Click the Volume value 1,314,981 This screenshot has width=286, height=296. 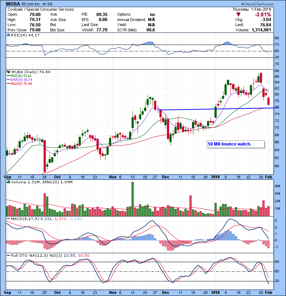[261, 30]
